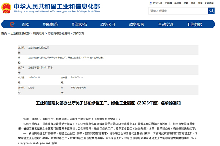Click the red MIIT icon in navigation bar
Viewport: 220px width, 146px height.
pyautogui.click(x=12, y=24)
